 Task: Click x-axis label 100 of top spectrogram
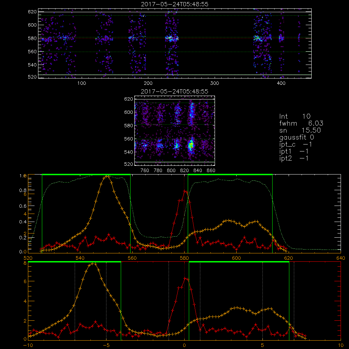[82, 83]
